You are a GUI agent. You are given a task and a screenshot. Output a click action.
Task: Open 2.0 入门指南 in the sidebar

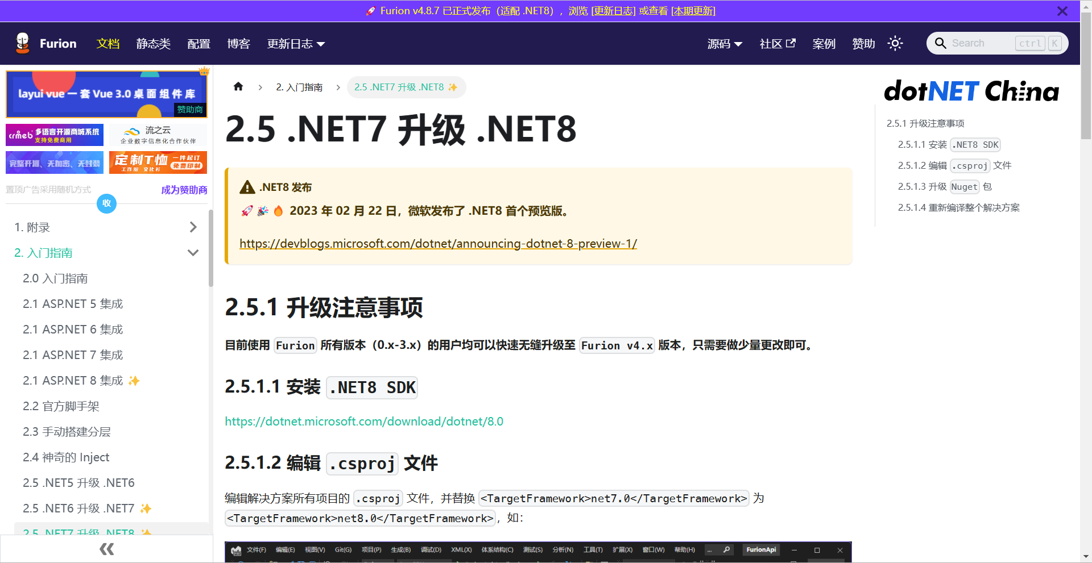(x=55, y=278)
